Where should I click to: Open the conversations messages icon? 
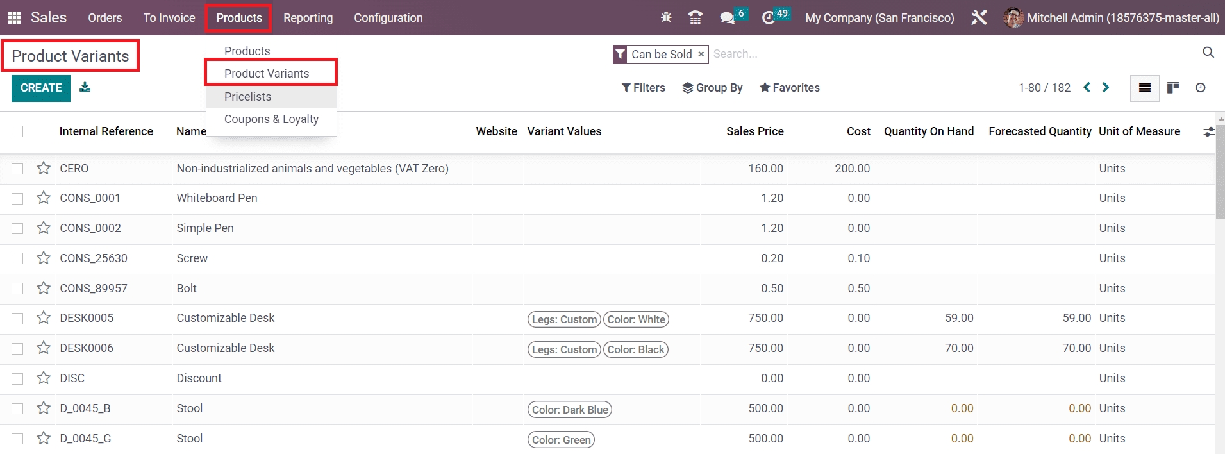(727, 17)
